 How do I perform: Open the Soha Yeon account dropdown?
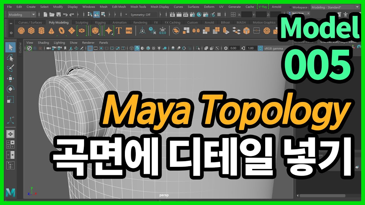pyautogui.click(x=299, y=13)
